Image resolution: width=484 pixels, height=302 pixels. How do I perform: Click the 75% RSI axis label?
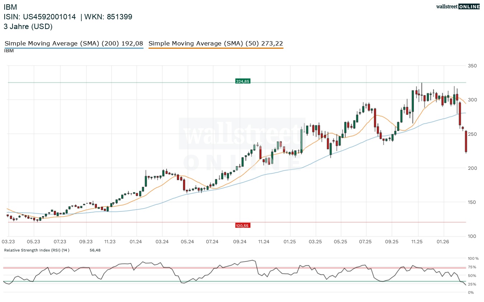(x=472, y=267)
